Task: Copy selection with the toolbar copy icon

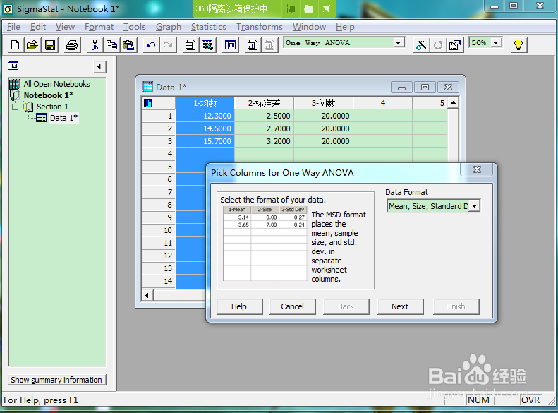Action: tap(111, 45)
